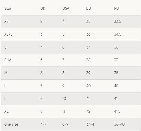
Task: Select the EU column header
Action: [x=88, y=8]
